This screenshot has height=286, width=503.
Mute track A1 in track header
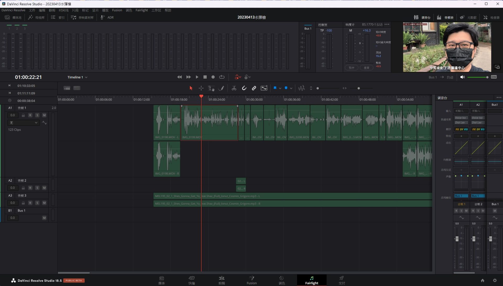click(44, 115)
